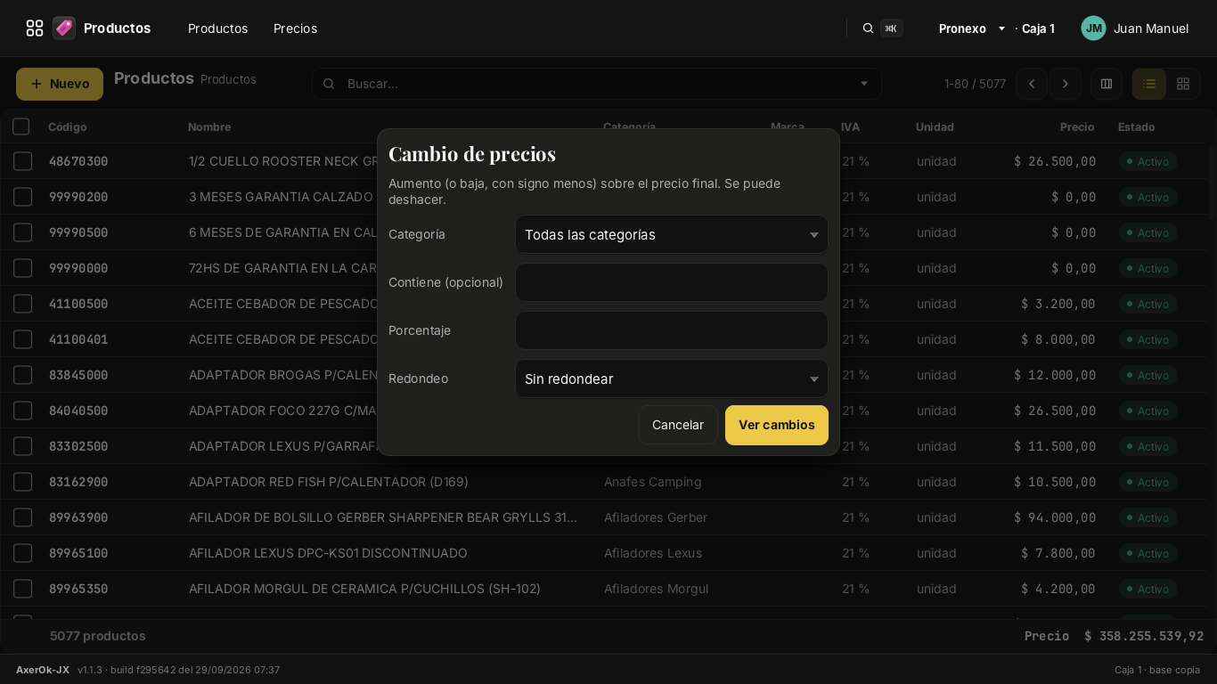Click the Nombre column header
Viewport: 1217px width, 684px height.
(209, 127)
